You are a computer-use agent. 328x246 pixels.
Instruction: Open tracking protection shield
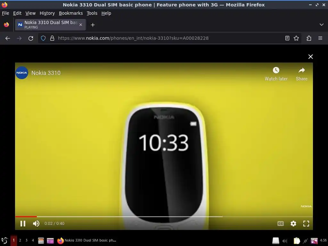pyautogui.click(x=43, y=38)
